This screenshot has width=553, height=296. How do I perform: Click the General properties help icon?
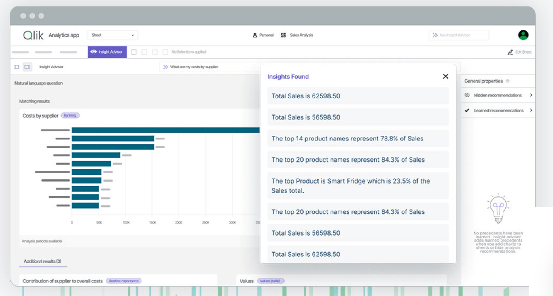click(507, 81)
